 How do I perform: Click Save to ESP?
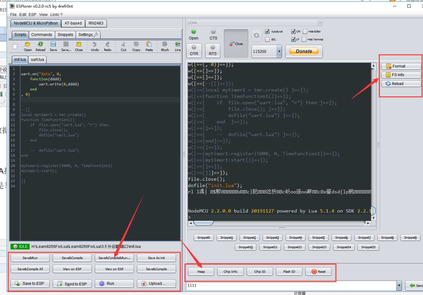pos(30,284)
